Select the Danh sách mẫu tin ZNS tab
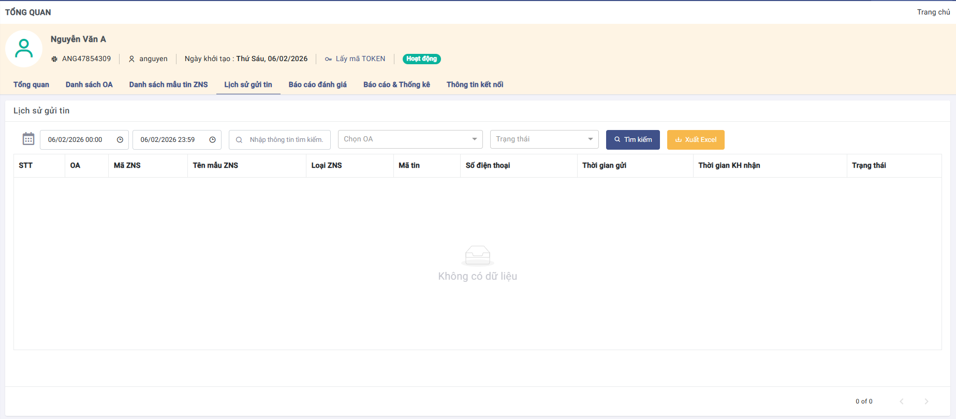 (x=168, y=84)
